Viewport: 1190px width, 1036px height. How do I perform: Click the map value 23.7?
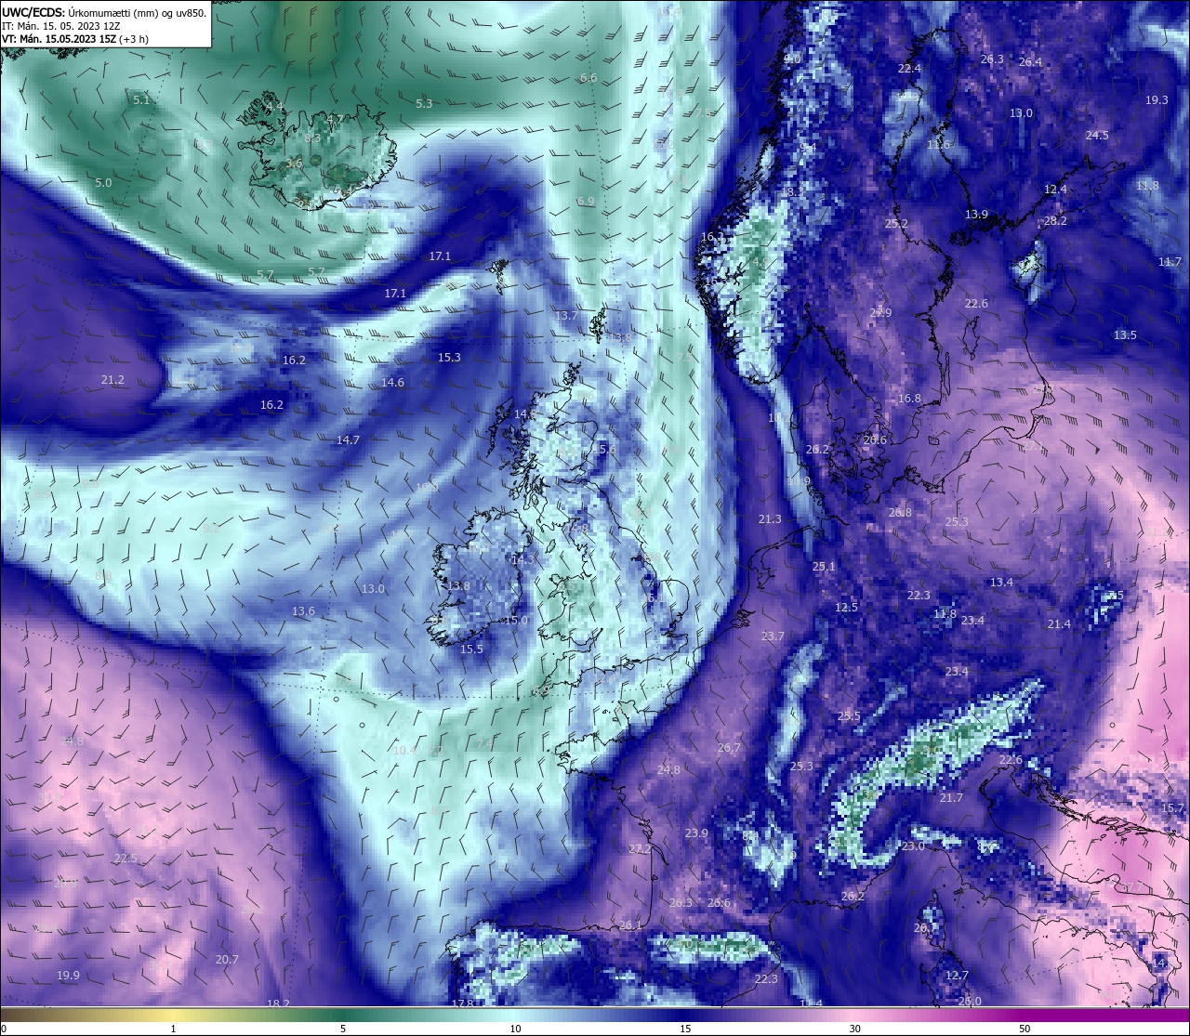click(x=773, y=636)
